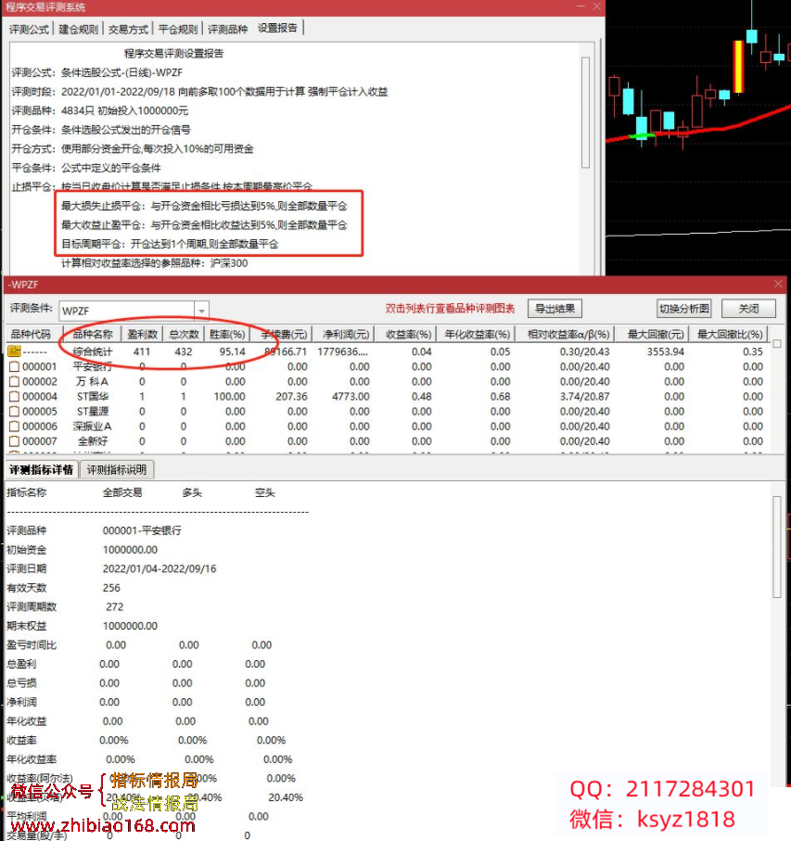Click the 全新好 name cell
The height and width of the screenshot is (841, 791).
(92, 441)
